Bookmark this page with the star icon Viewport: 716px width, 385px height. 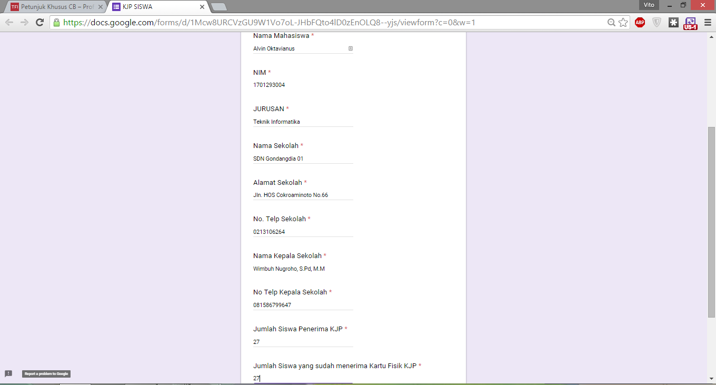coord(623,22)
